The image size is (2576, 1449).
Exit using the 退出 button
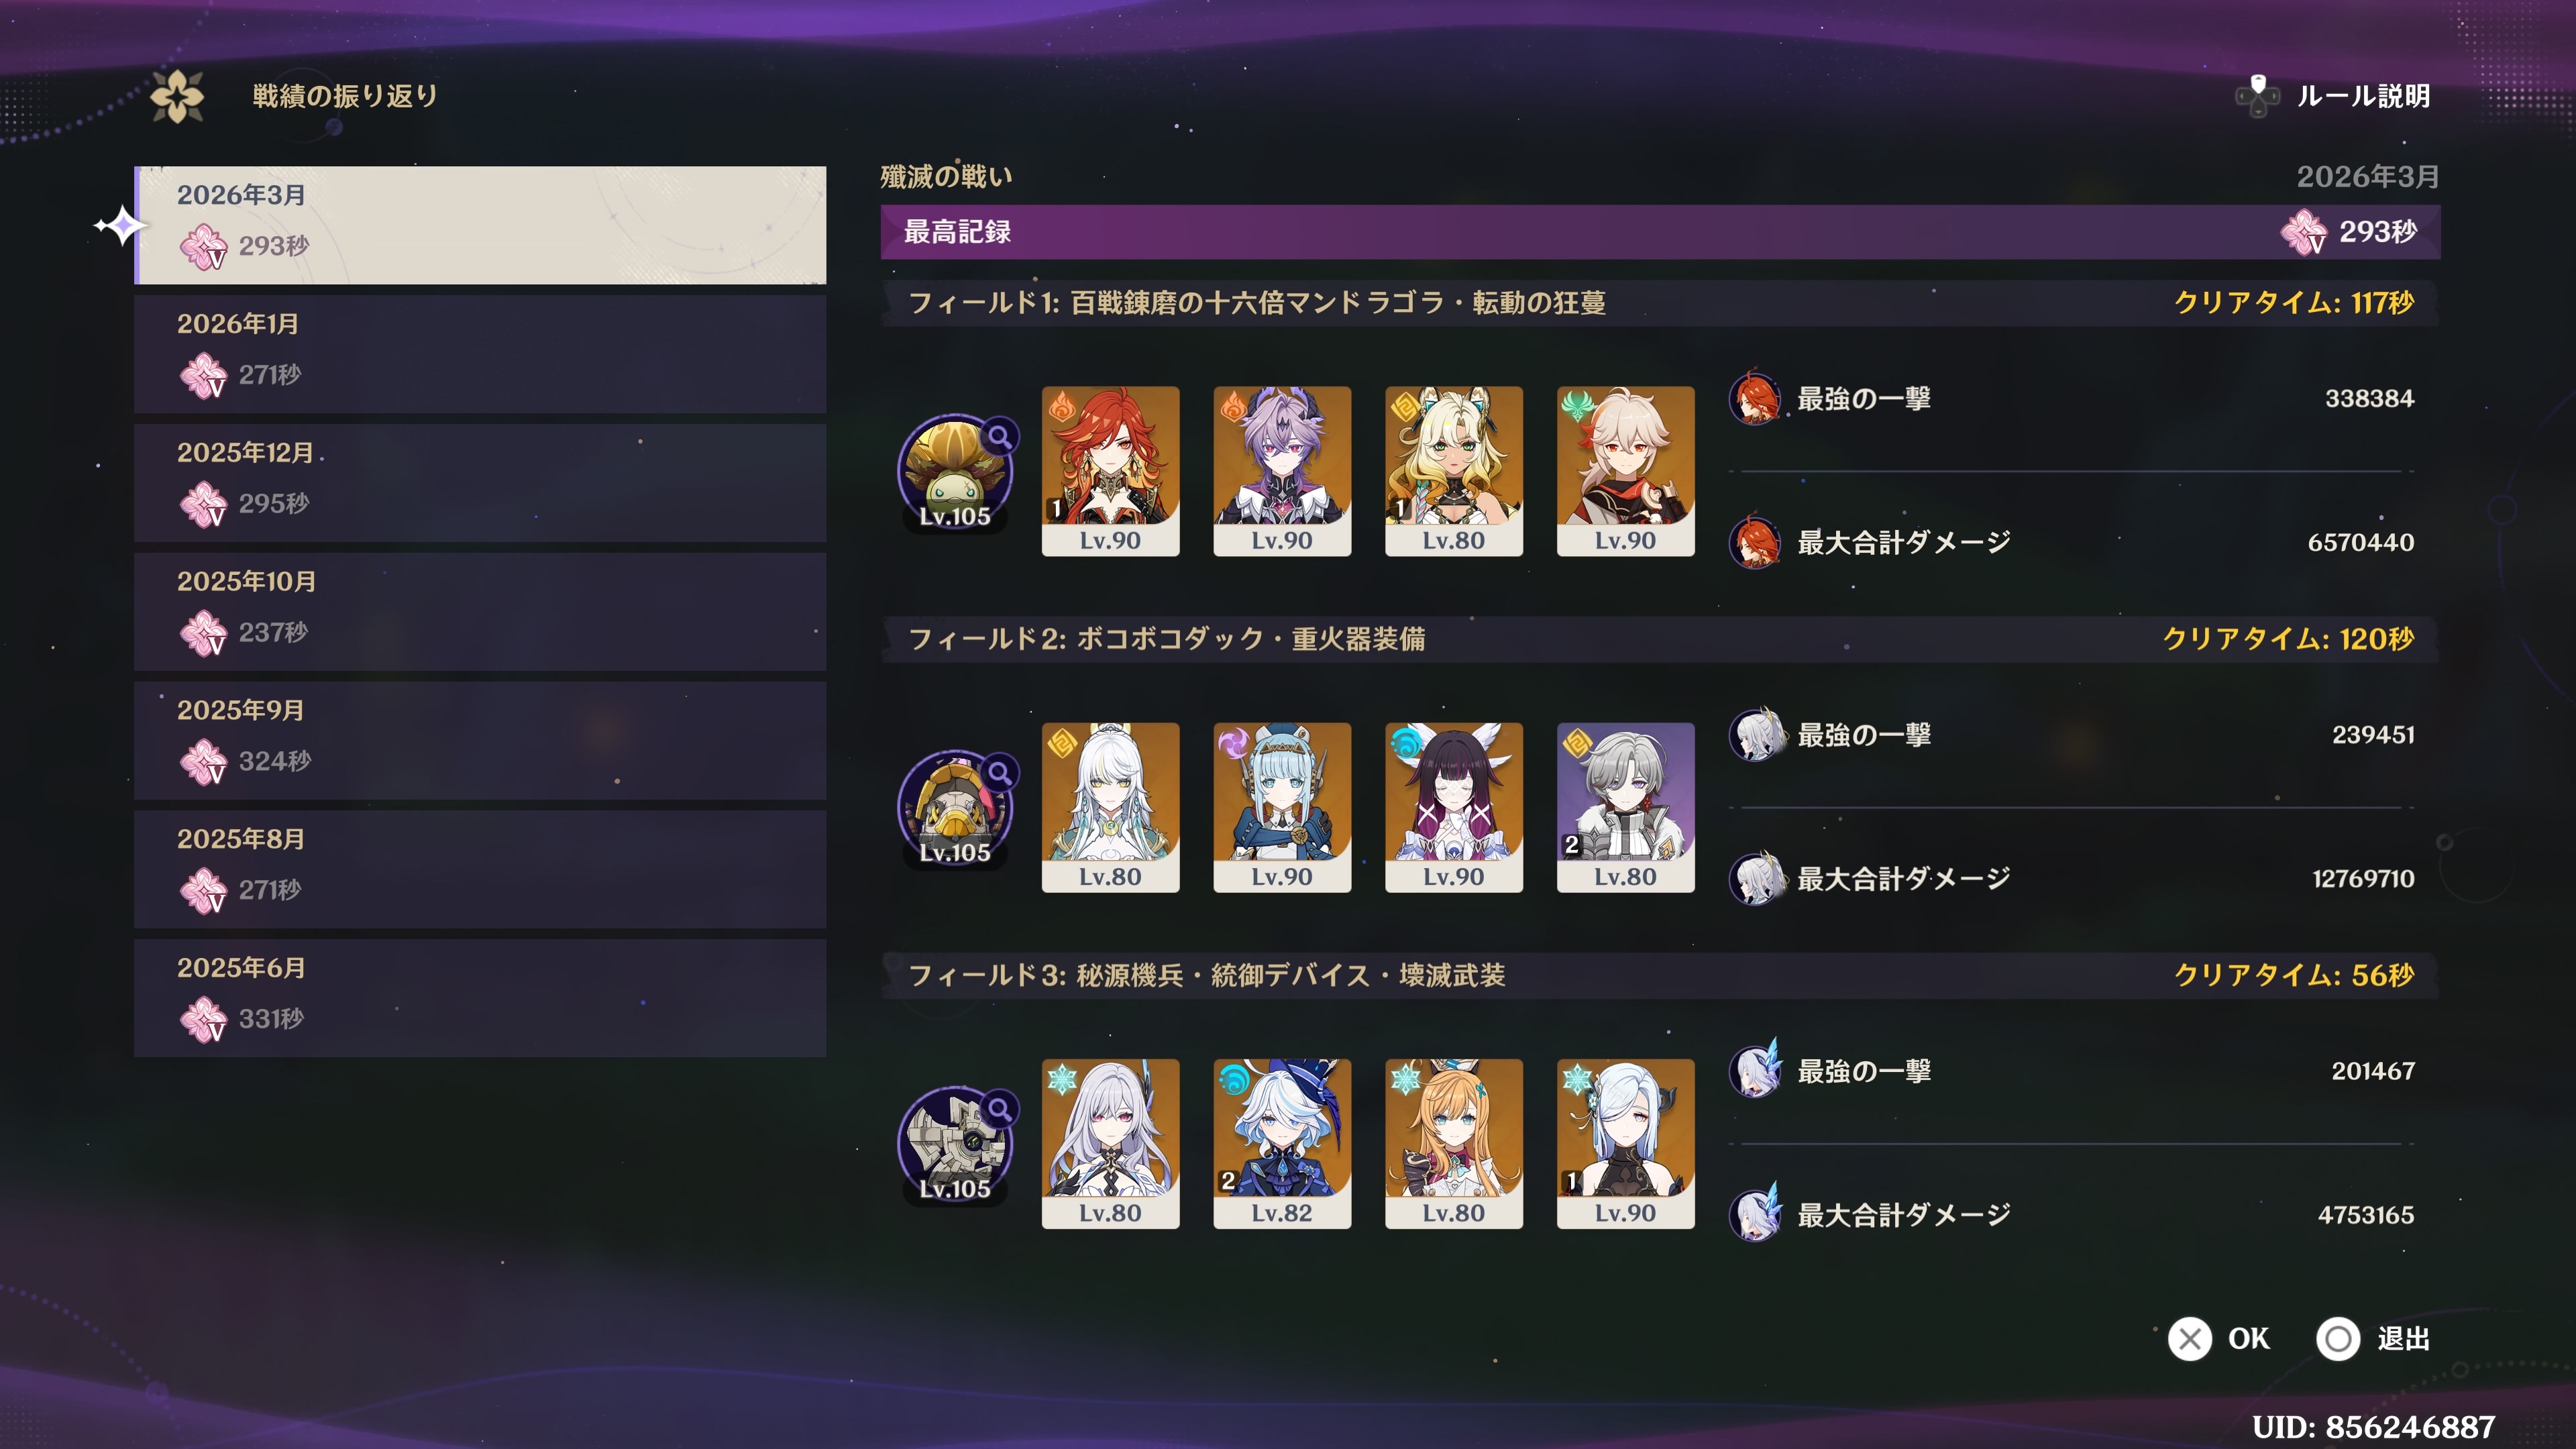click(2373, 1338)
